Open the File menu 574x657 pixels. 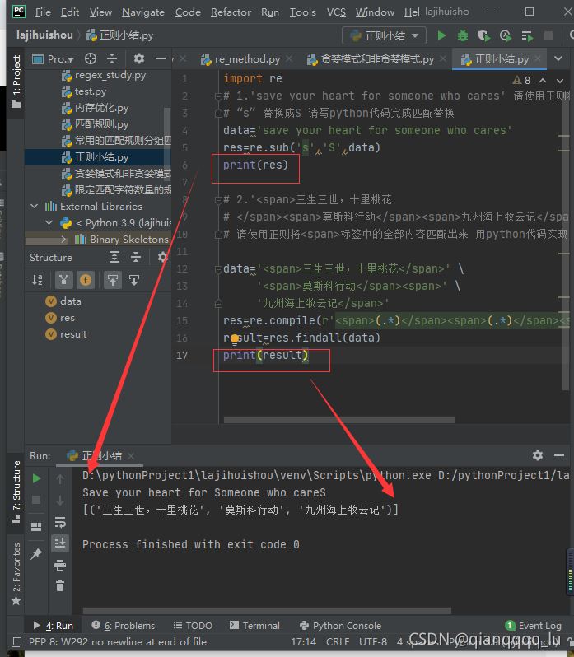(x=43, y=12)
